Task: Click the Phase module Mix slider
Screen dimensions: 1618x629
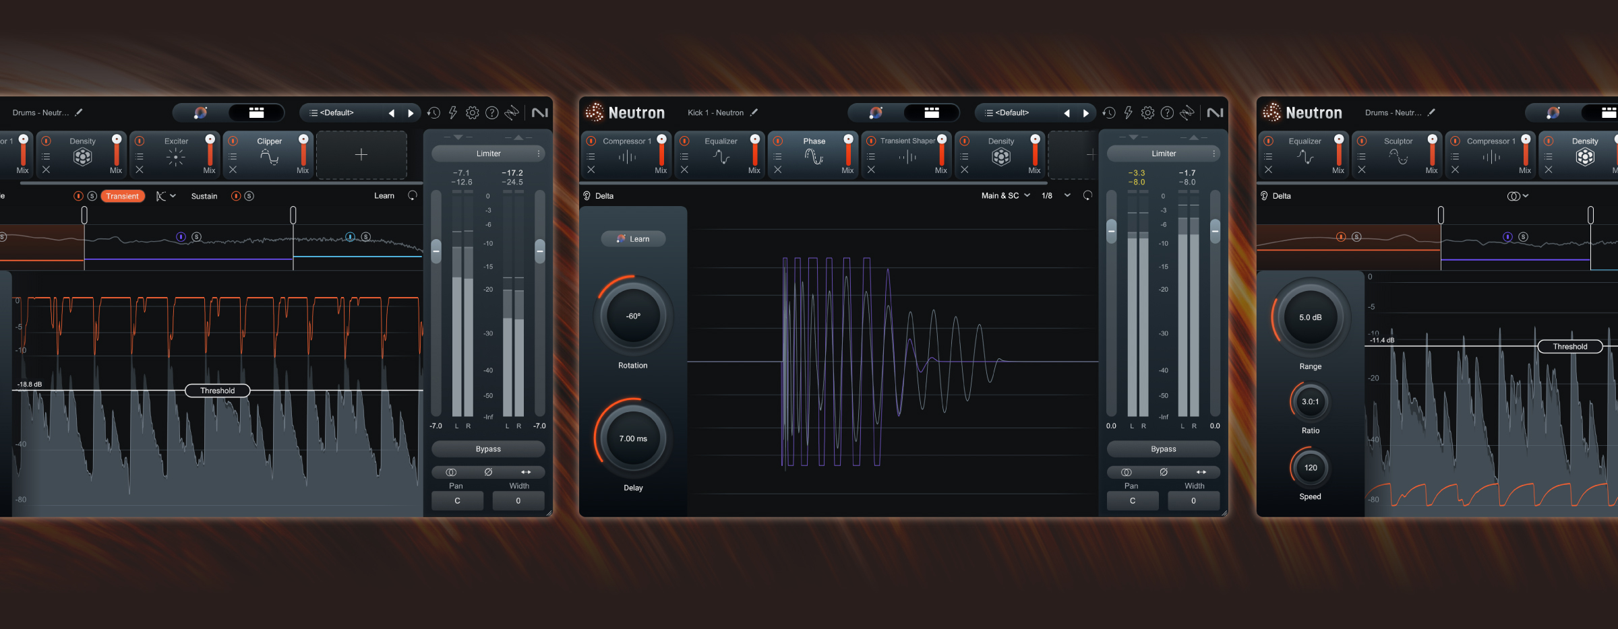Action: point(848,151)
